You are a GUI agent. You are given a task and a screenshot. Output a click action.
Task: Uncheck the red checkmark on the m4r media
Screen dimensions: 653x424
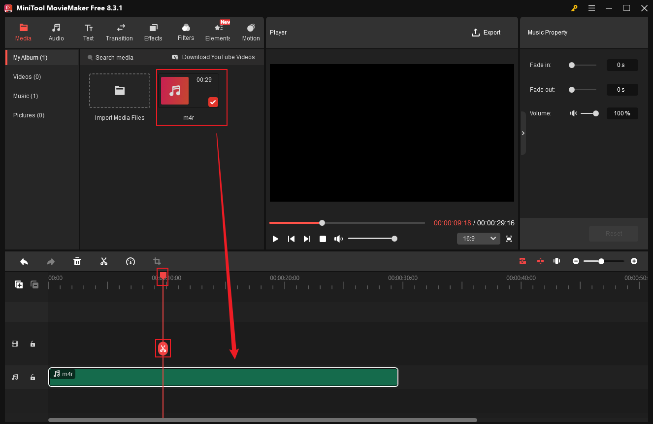tap(213, 102)
